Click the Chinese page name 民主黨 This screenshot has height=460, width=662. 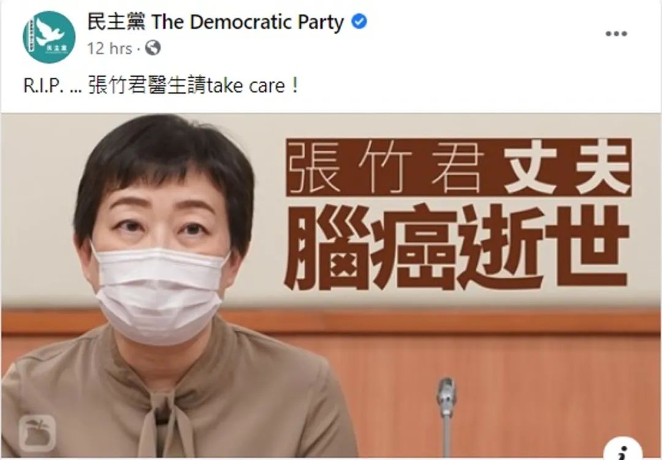point(116,21)
